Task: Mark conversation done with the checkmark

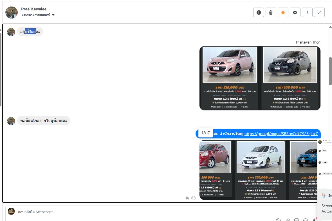Action: (x=319, y=12)
